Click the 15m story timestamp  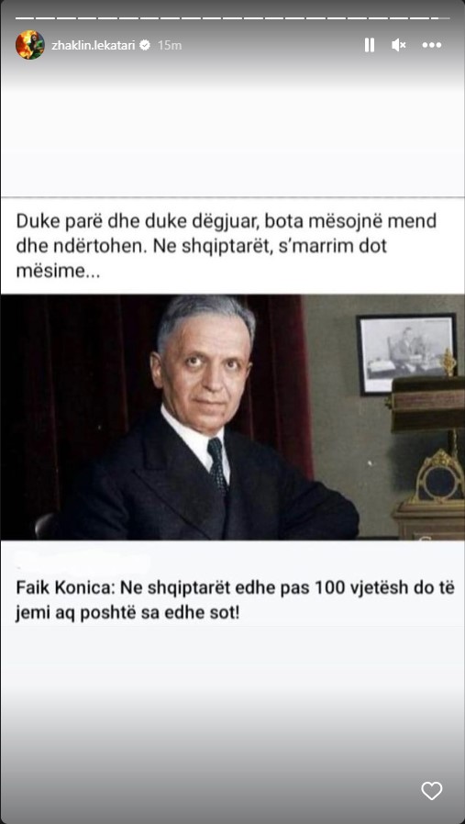[x=169, y=46]
